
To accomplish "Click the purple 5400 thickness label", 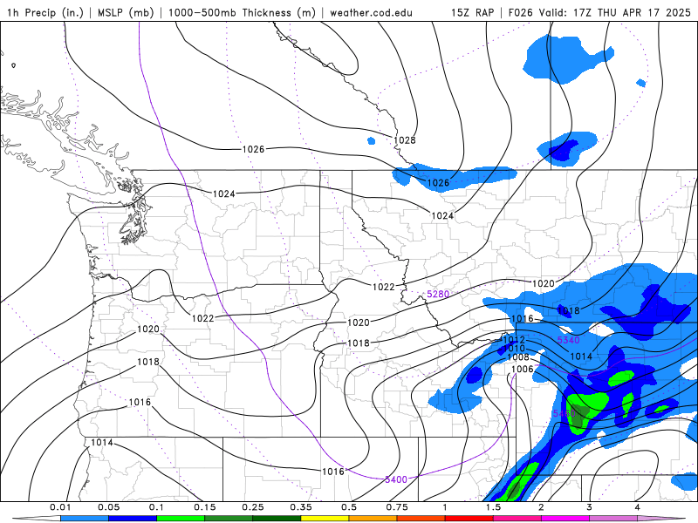I will [396, 479].
